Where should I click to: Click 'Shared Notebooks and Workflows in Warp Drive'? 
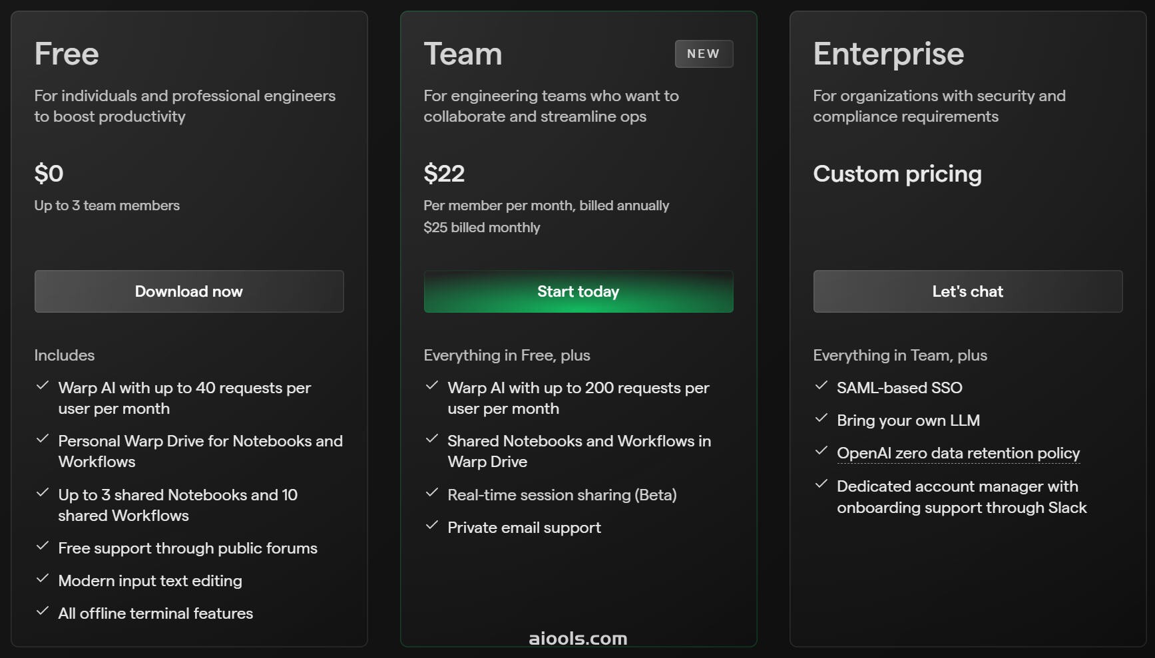[579, 451]
